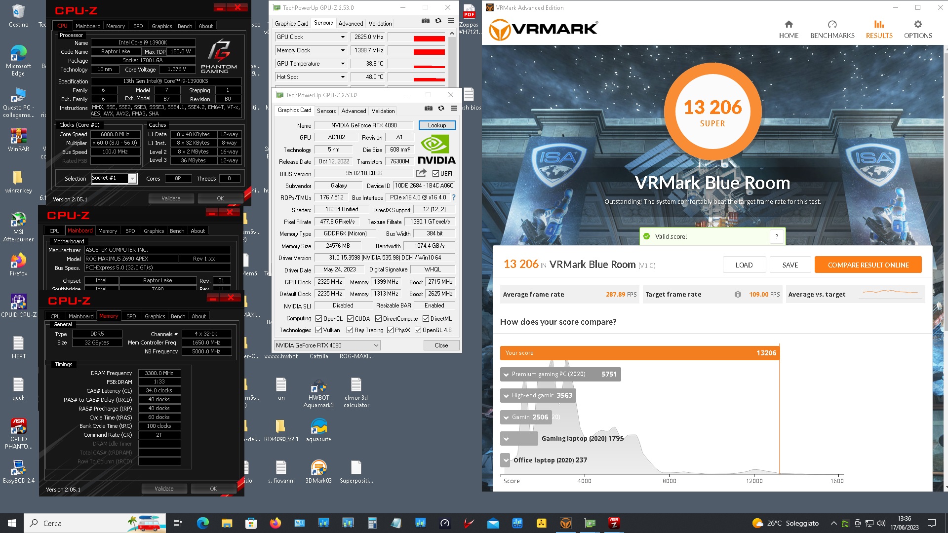Open Firefox from the taskbar
948x533 pixels.
pos(275,523)
